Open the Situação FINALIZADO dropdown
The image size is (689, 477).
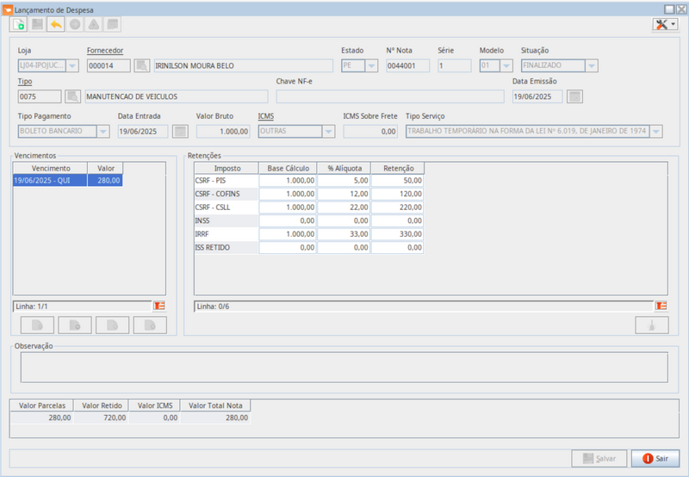tap(591, 65)
